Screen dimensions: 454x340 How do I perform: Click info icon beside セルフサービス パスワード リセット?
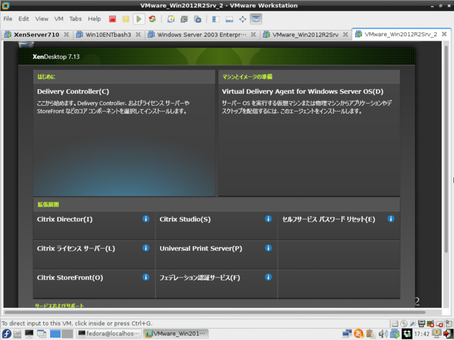pos(391,219)
